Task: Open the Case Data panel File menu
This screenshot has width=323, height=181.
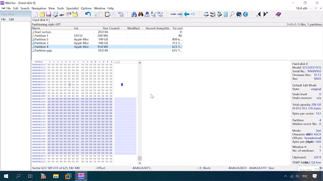Action: point(3,19)
